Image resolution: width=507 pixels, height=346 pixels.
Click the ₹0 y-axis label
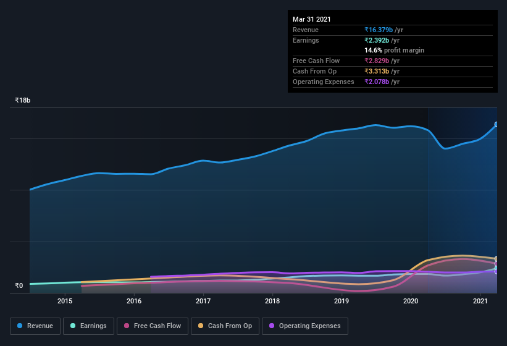click(x=19, y=285)
